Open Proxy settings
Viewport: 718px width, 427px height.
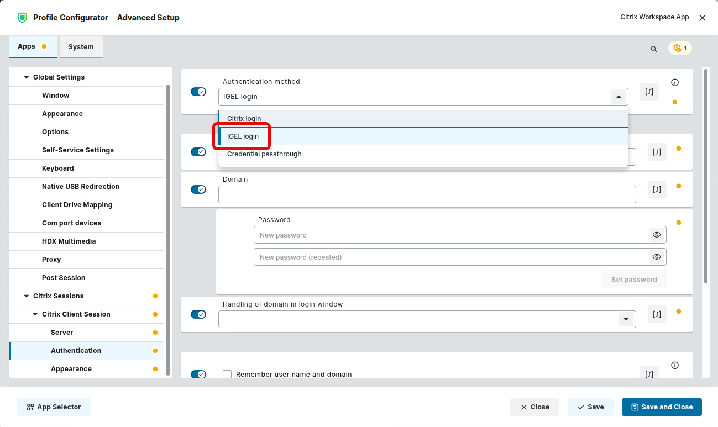[87, 260]
